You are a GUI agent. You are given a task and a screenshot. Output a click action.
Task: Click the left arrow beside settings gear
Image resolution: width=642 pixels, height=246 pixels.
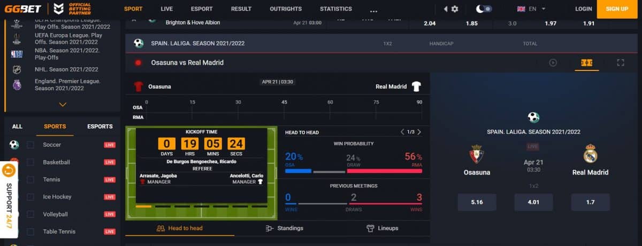coord(446,9)
